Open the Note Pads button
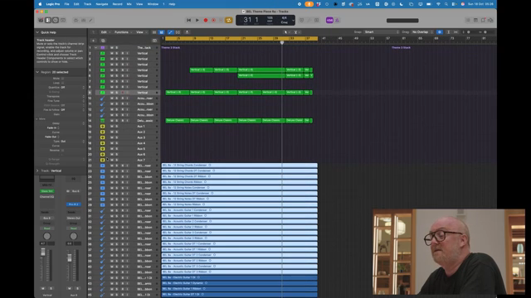This screenshot has width=531, height=298. click(475, 20)
